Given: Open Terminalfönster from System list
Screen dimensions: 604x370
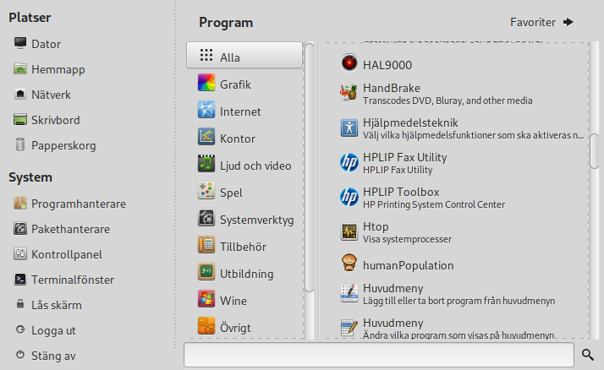Looking at the screenshot, I should [72, 280].
